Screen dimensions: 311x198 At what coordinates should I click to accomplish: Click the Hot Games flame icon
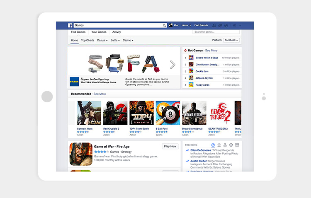[x=185, y=51]
